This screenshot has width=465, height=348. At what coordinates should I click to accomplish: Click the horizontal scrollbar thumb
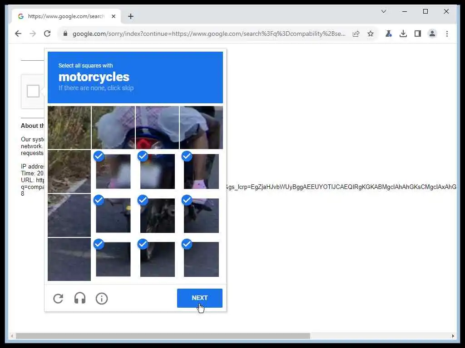tap(163, 336)
